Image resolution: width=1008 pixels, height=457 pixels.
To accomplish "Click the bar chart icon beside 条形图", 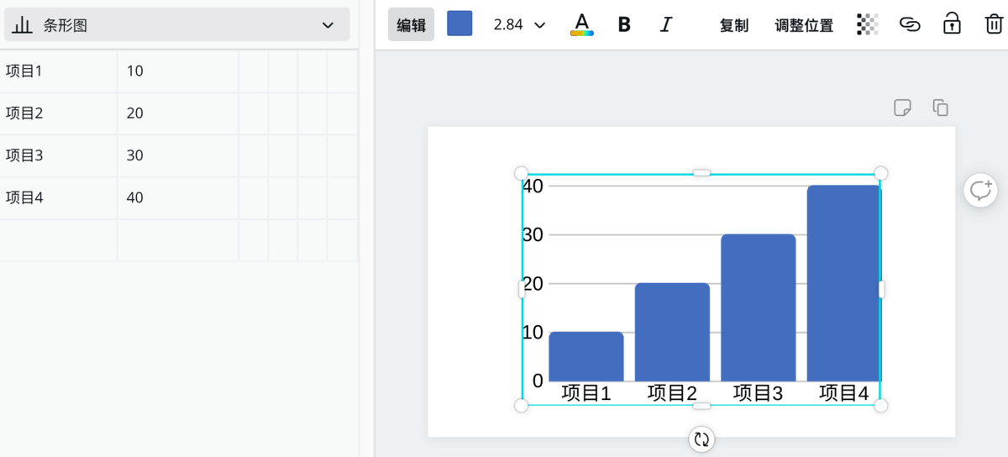I will pyautogui.click(x=23, y=25).
